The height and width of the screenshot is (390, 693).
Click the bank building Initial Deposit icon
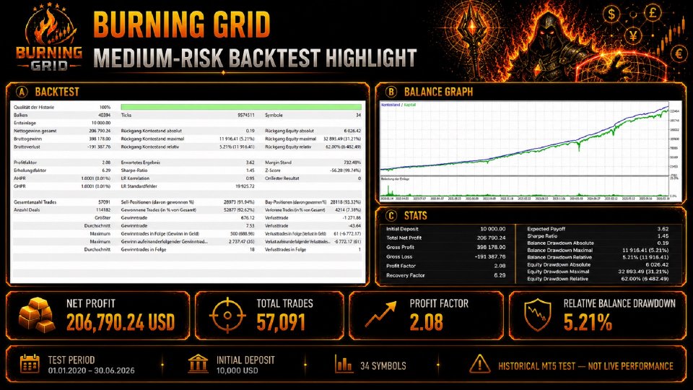coord(198,363)
